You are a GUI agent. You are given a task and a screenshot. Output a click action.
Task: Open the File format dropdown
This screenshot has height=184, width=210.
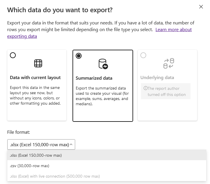click(x=41, y=144)
